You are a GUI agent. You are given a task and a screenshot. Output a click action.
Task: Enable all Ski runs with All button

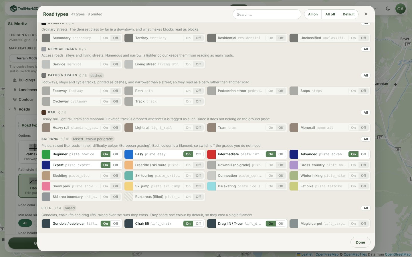pos(366,139)
